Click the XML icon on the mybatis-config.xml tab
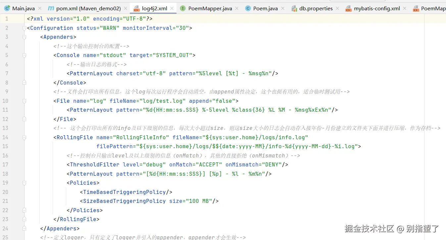The height and width of the screenshot is (240, 446). (348, 8)
